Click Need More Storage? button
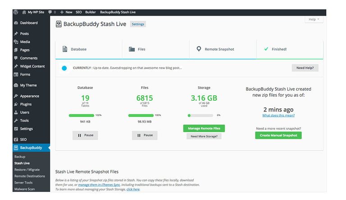 click(204, 137)
